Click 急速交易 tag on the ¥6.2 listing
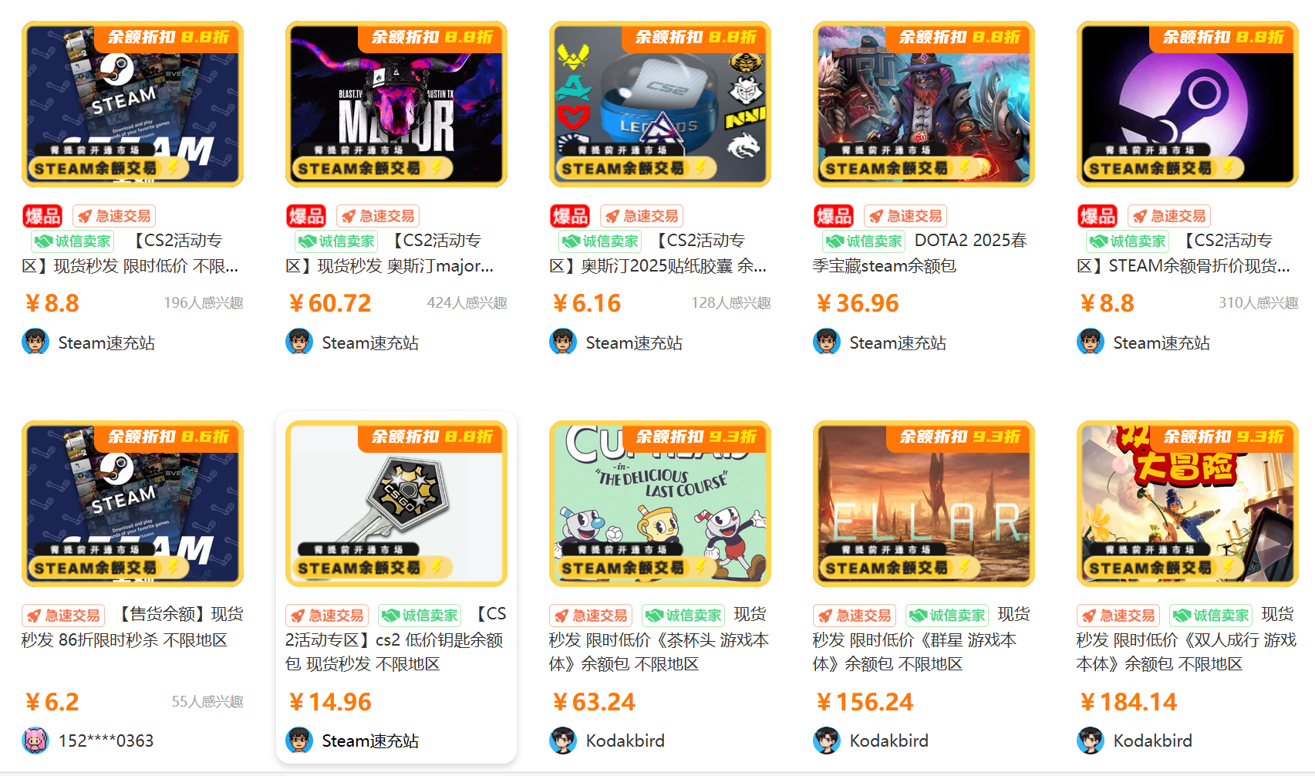This screenshot has height=776, width=1315. [63, 616]
